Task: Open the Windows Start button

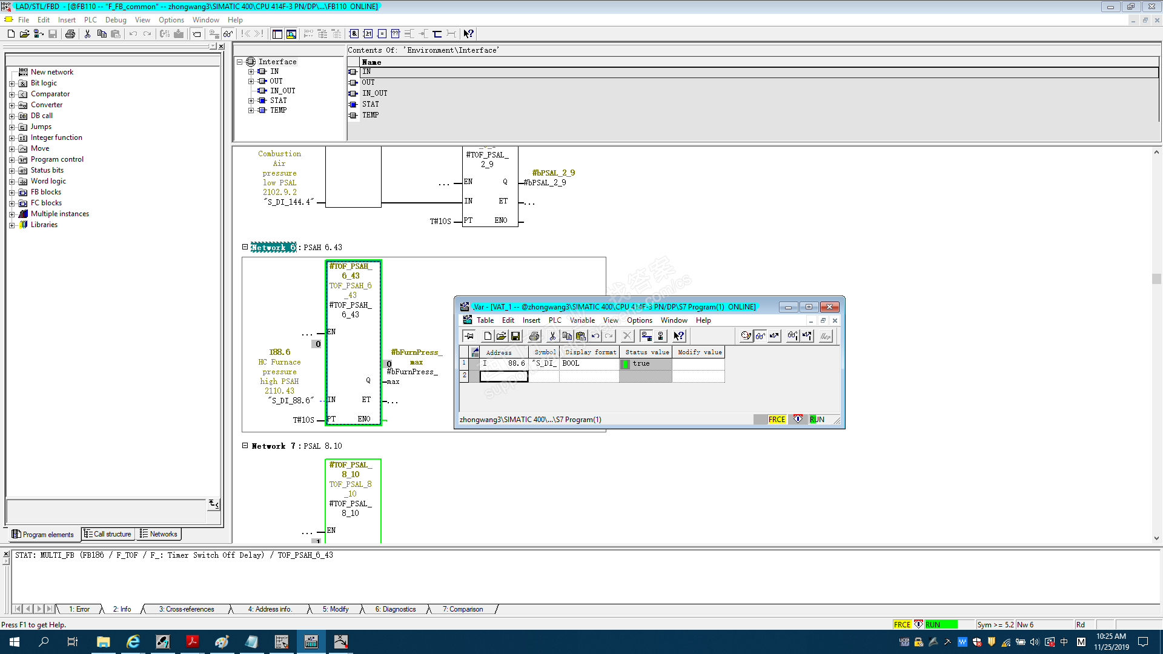Action: click(x=15, y=642)
